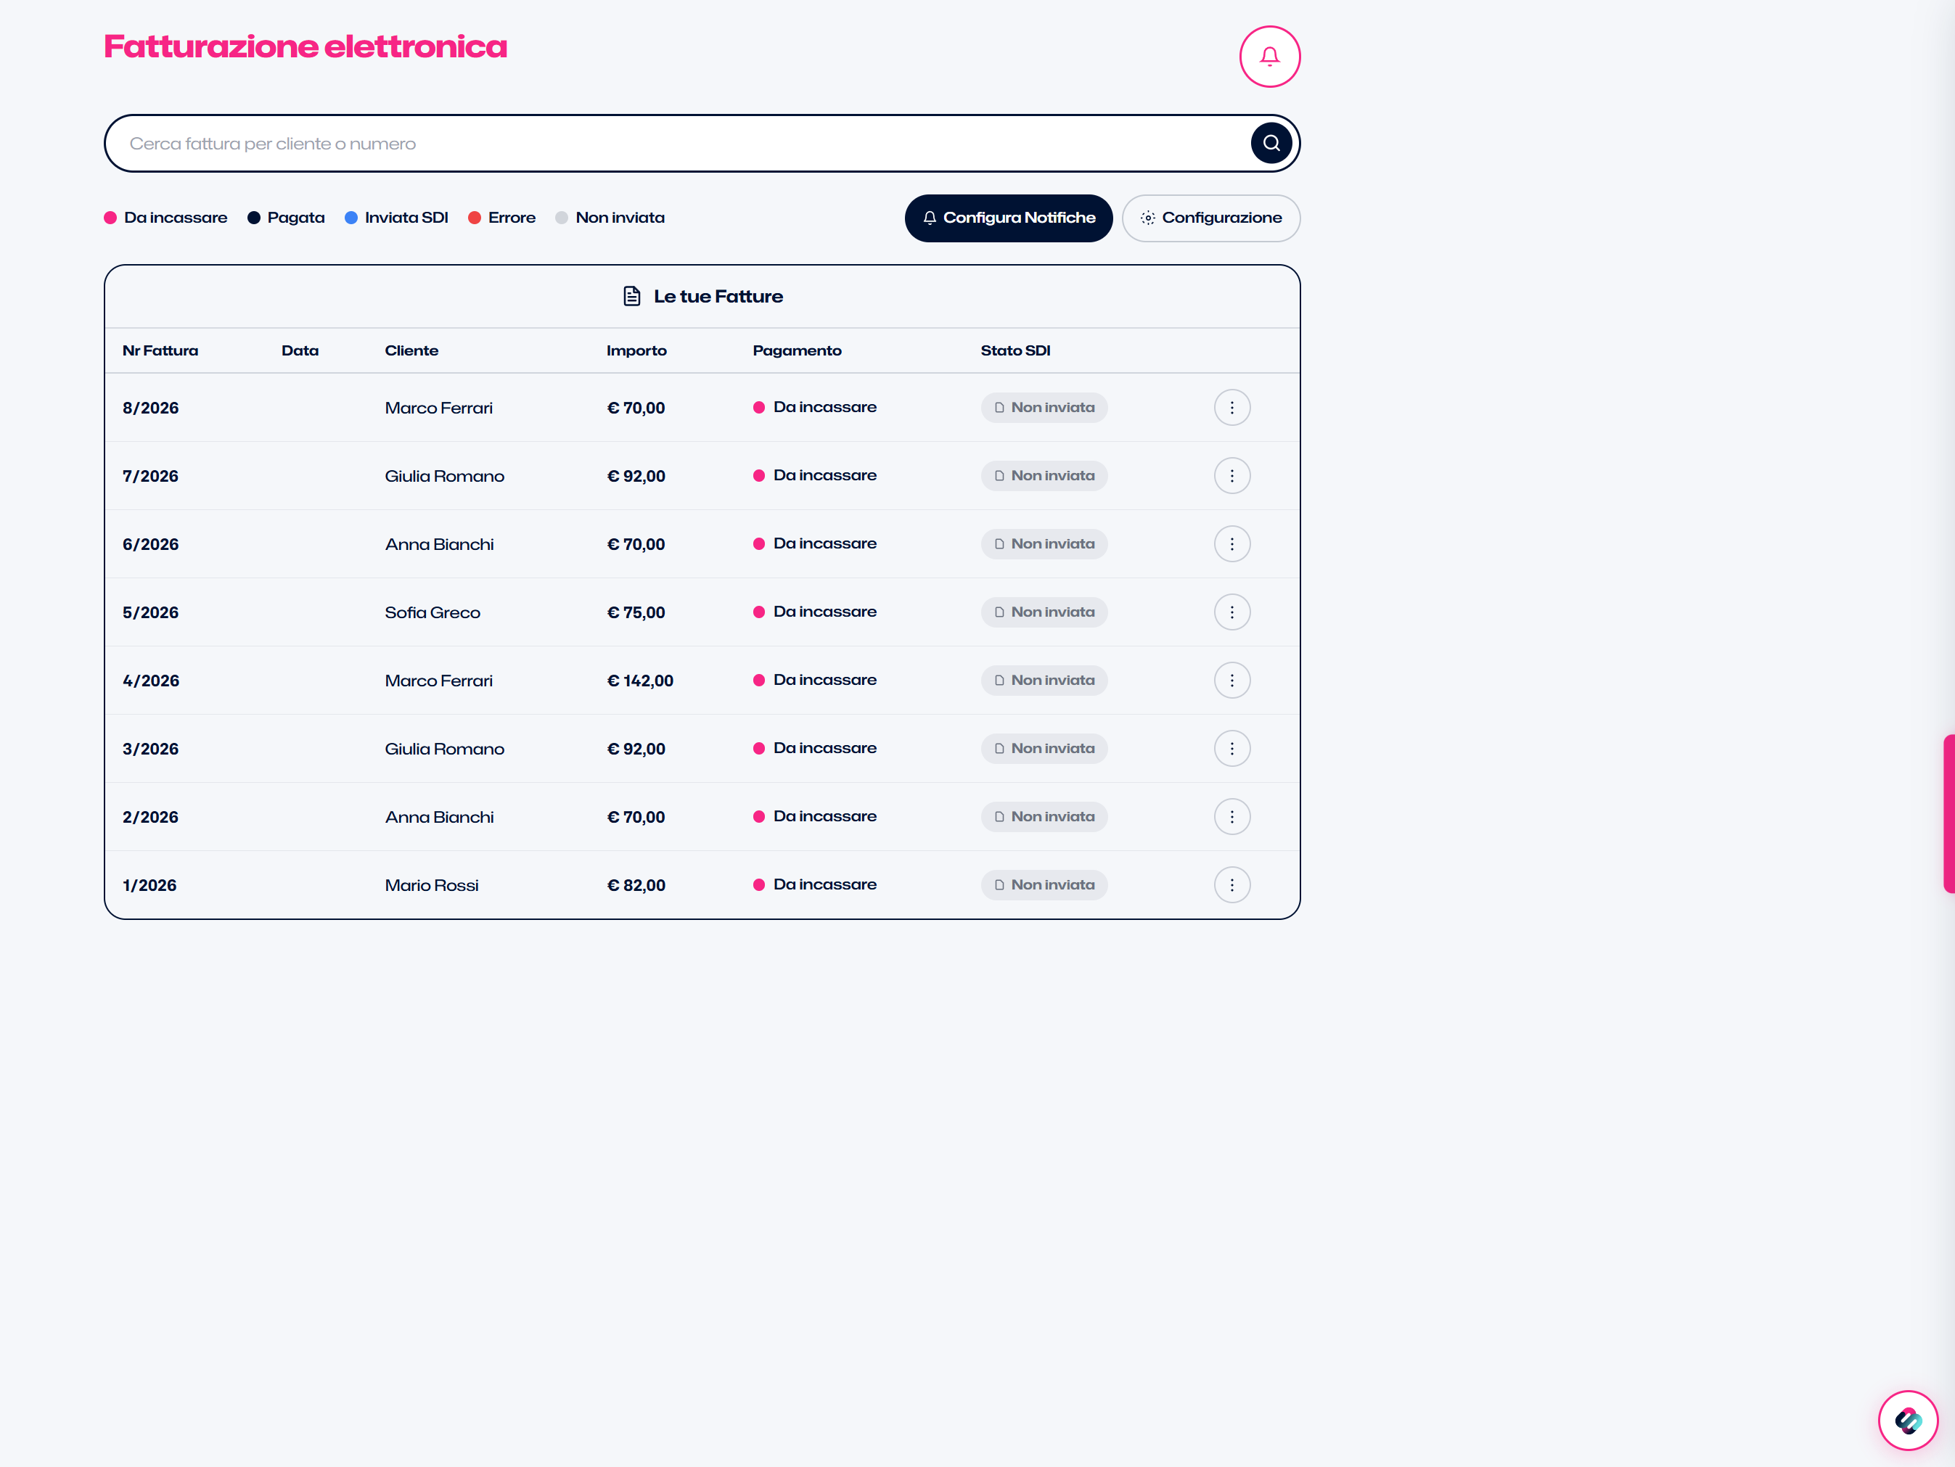The height and width of the screenshot is (1467, 1955).
Task: Select invoice number 2/2026
Action: pyautogui.click(x=150, y=818)
